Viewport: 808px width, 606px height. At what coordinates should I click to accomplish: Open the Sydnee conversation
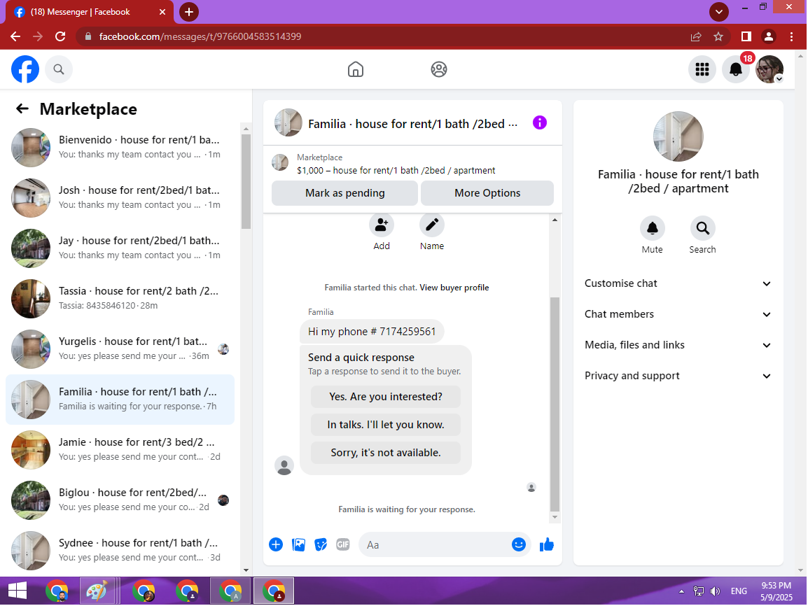(120, 551)
